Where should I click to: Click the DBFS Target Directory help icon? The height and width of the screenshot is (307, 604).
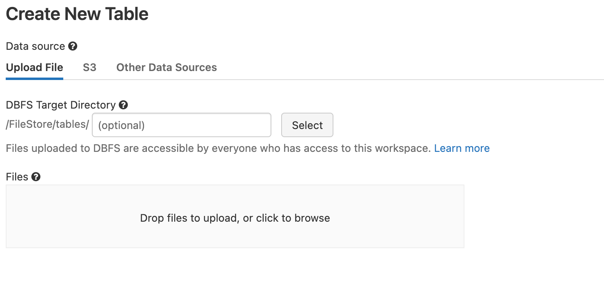point(123,105)
